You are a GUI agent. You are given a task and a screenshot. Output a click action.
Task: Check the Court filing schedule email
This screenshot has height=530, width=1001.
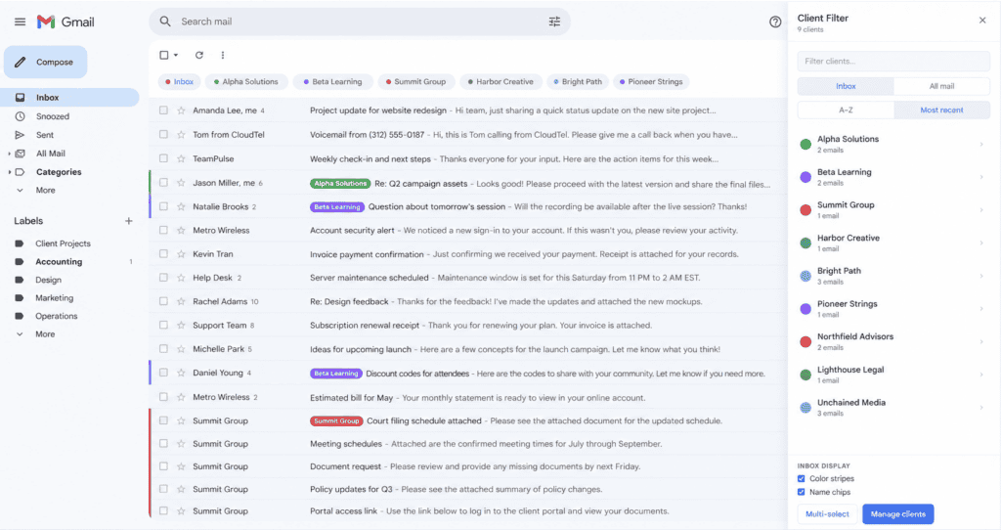click(163, 420)
